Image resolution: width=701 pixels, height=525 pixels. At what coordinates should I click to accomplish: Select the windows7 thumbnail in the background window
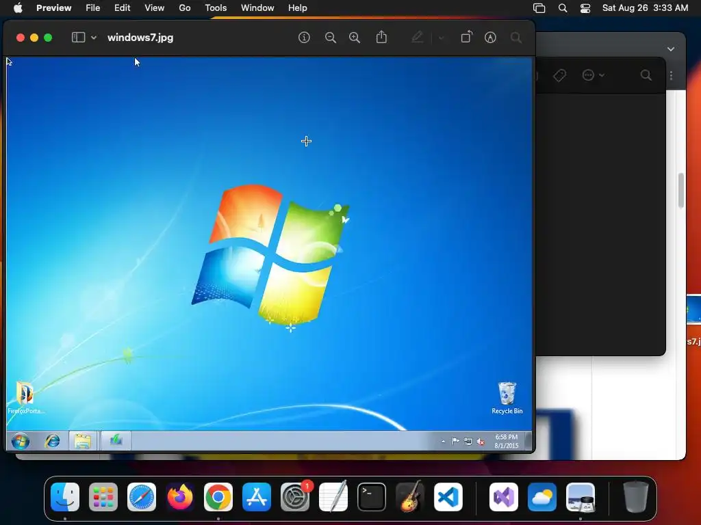click(x=693, y=309)
